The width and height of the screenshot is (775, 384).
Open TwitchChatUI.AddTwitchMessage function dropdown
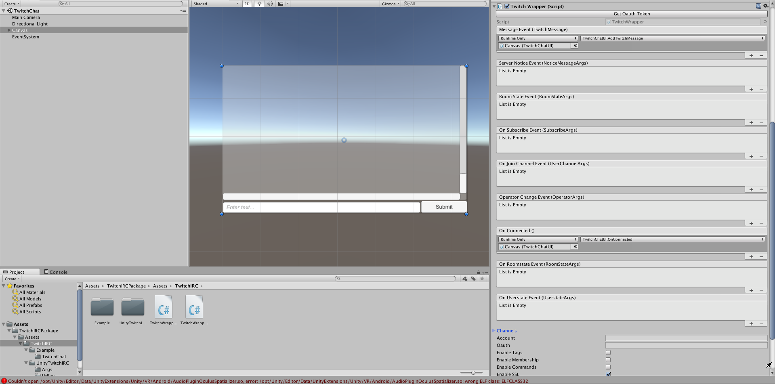coord(673,38)
